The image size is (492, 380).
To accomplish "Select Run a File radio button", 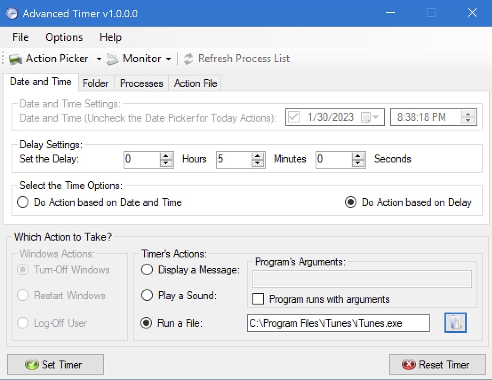I will (x=146, y=323).
